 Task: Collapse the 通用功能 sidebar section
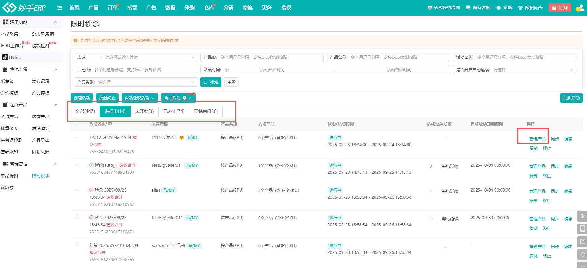56,22
